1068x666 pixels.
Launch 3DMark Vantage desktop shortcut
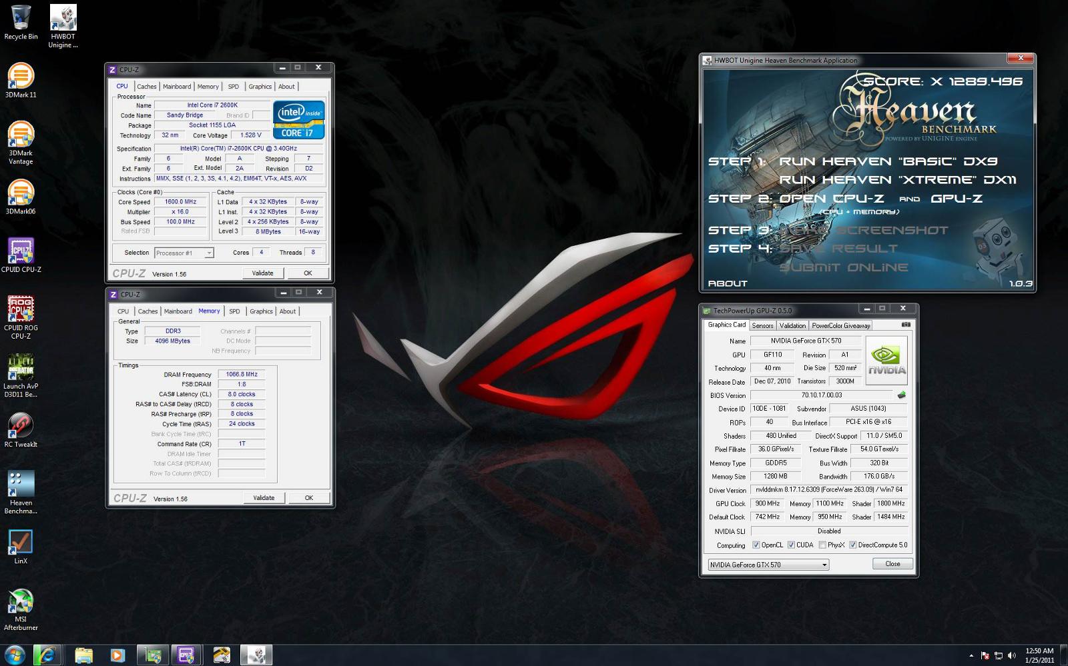21,143
